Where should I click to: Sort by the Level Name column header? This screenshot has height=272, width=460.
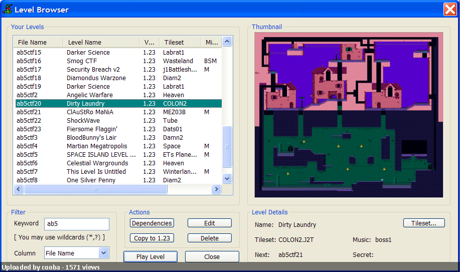(101, 42)
